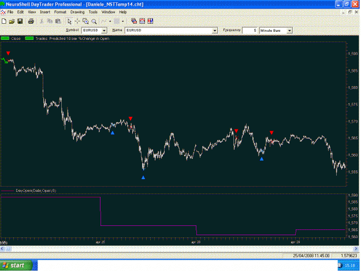Open the Window menu
This screenshot has height=271, width=361.
pos(108,12)
